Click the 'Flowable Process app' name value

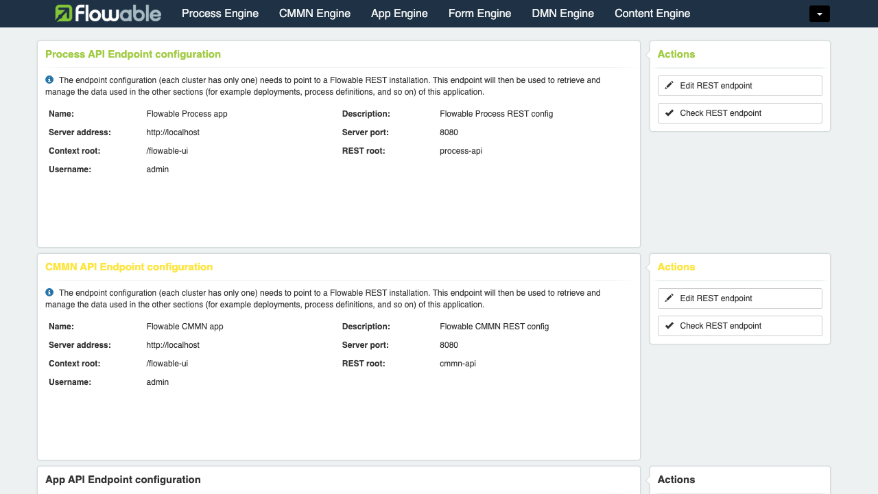187,114
